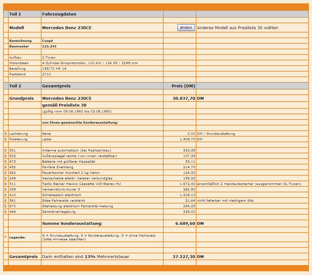Click the '2 Türen' body value
Image resolution: width=312 pixels, height=275 pixels.
pyautogui.click(x=49, y=58)
